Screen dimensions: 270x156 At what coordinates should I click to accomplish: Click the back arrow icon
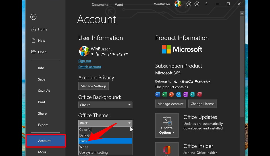(33, 17)
